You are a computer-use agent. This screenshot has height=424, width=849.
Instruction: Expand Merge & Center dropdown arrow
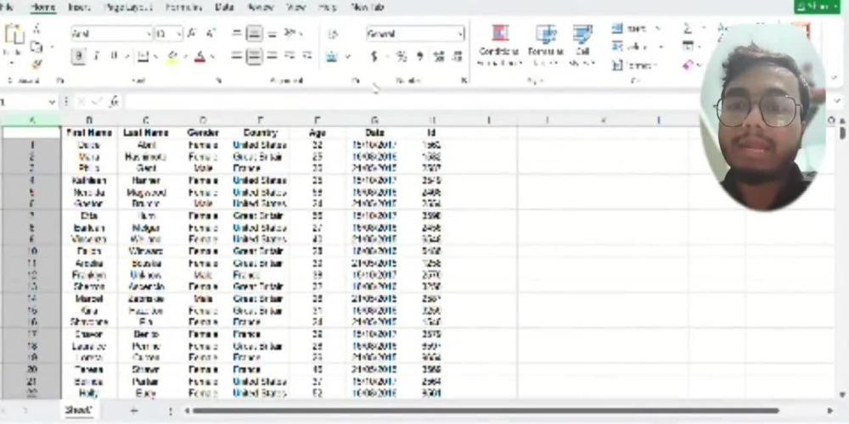click(347, 56)
